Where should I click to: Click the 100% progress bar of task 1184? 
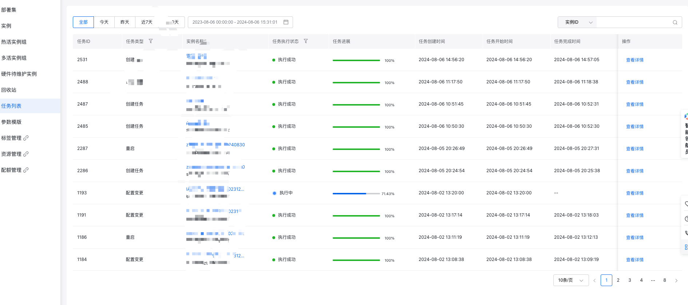356,260
